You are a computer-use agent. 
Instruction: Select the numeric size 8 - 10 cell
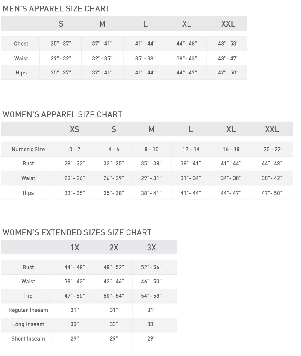[x=151, y=149]
